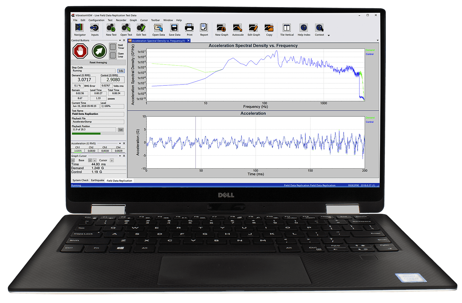Viewport: 462px width, 303px height.
Task: Open the Navigator toolbar icon
Action: tap(79, 28)
